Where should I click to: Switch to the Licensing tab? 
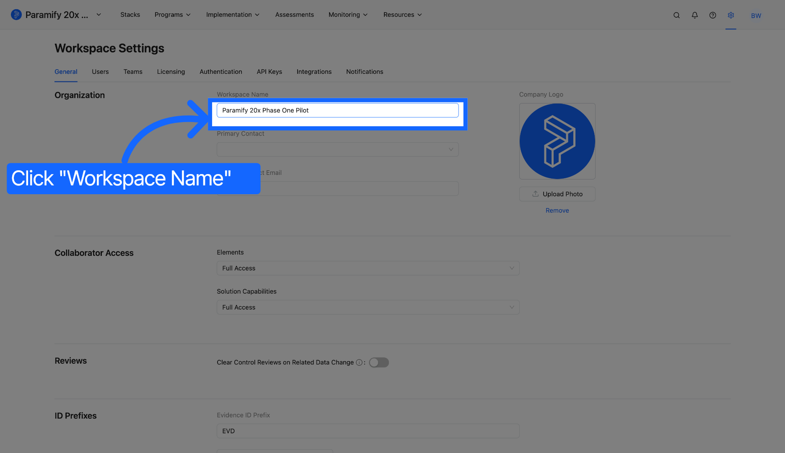click(x=171, y=72)
